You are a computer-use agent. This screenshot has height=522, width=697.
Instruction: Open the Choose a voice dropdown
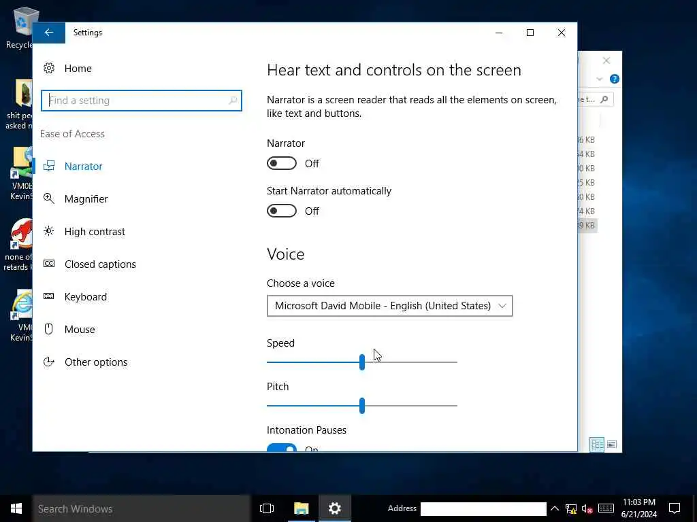390,306
